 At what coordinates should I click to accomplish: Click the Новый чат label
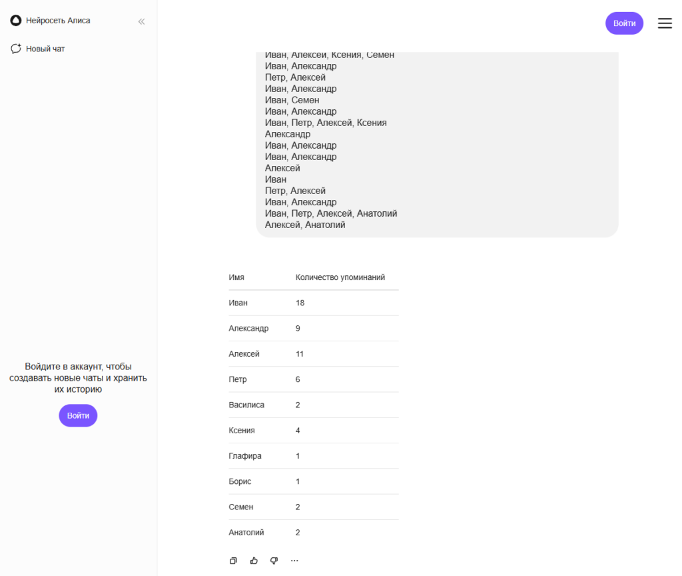pyautogui.click(x=45, y=49)
